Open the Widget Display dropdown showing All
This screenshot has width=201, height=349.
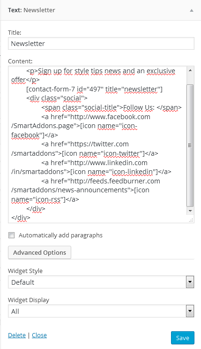click(101, 311)
